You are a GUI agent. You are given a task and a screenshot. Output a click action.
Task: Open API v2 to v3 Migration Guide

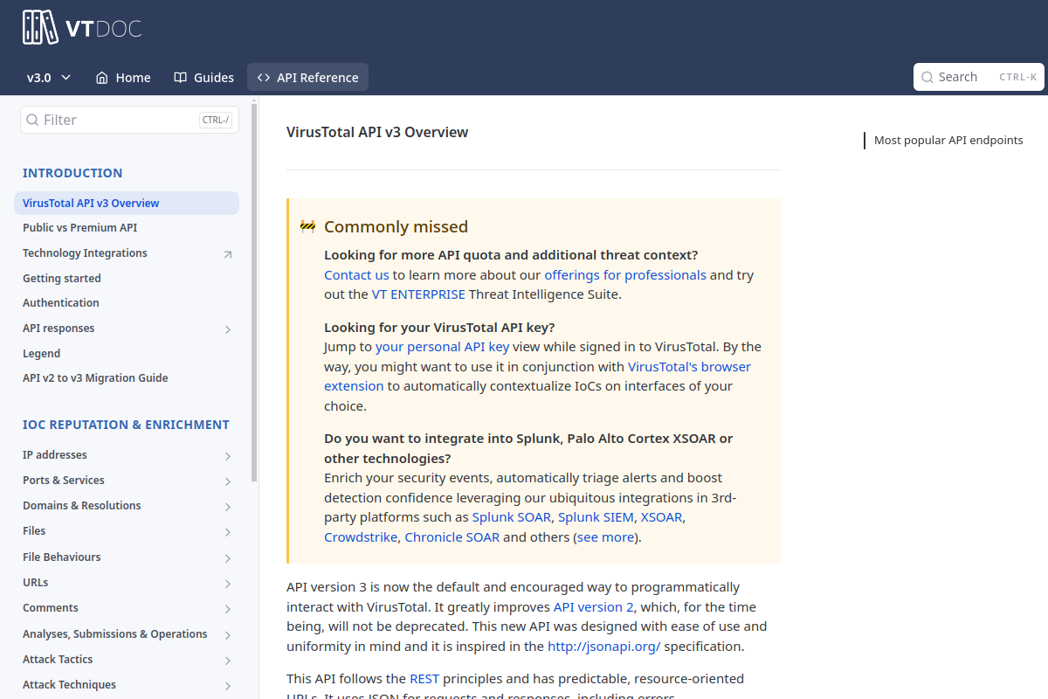(x=127, y=377)
